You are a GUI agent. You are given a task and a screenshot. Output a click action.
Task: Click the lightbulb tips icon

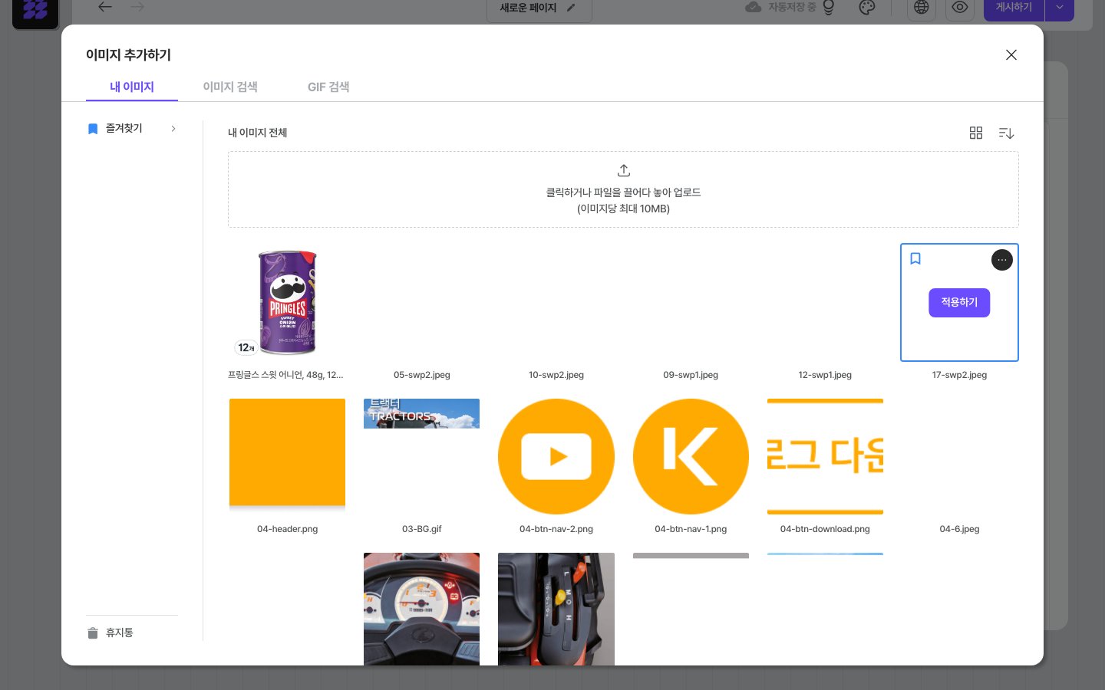point(829,7)
